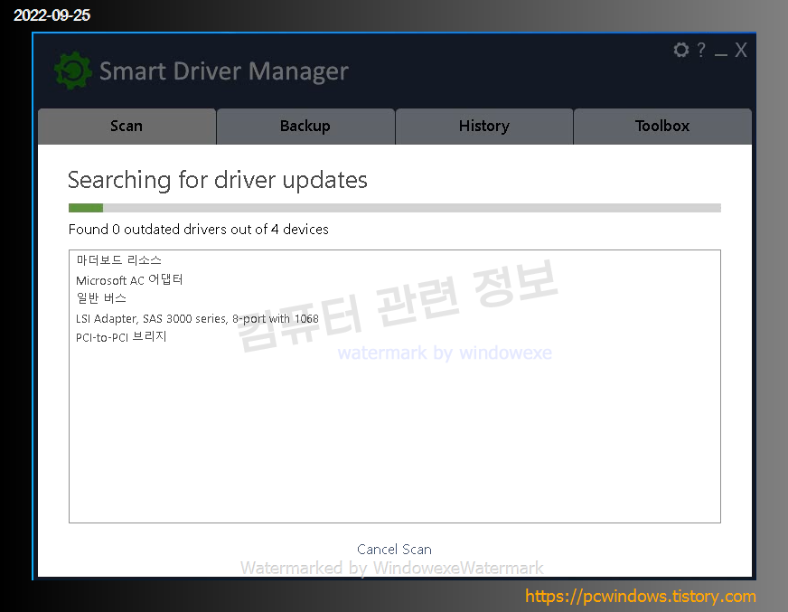
Task: Close Smart Driver Manager with X
Action: pos(741,50)
